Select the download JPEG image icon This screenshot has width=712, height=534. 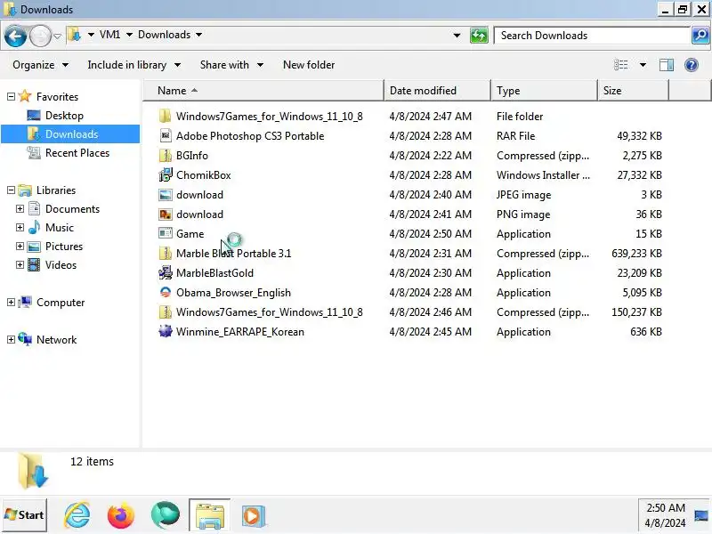tap(166, 195)
